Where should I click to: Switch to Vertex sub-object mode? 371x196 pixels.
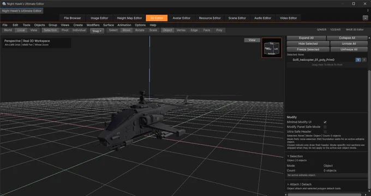tap(181, 30)
